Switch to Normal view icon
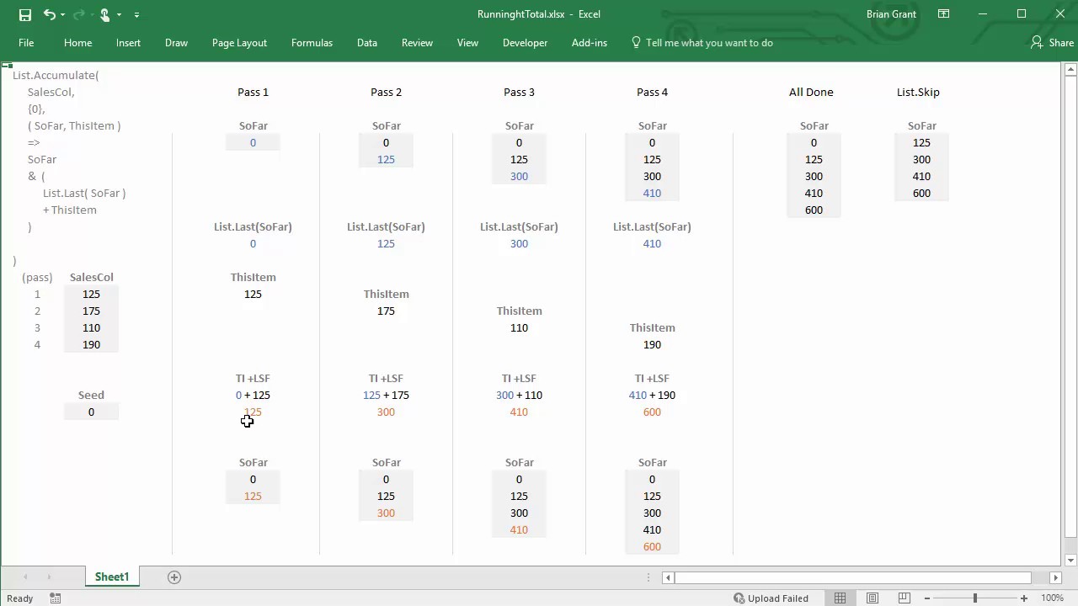Image resolution: width=1078 pixels, height=606 pixels. tap(840, 598)
